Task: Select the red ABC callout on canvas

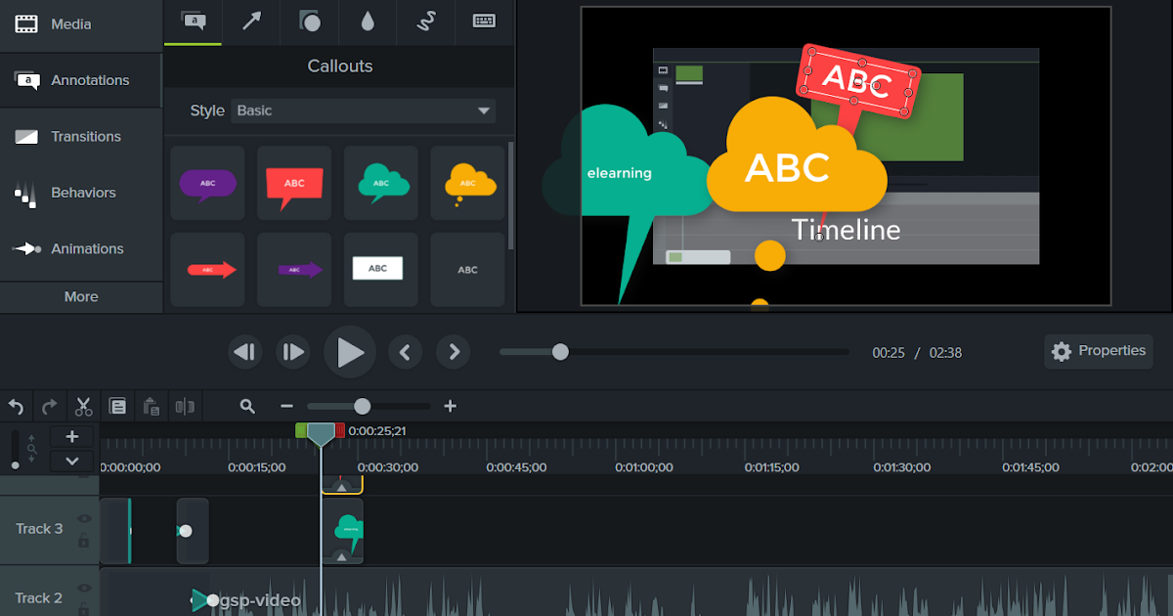Action: coord(858,80)
